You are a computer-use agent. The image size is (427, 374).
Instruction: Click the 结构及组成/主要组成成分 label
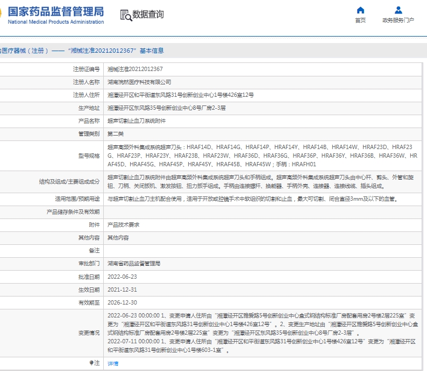69,182
